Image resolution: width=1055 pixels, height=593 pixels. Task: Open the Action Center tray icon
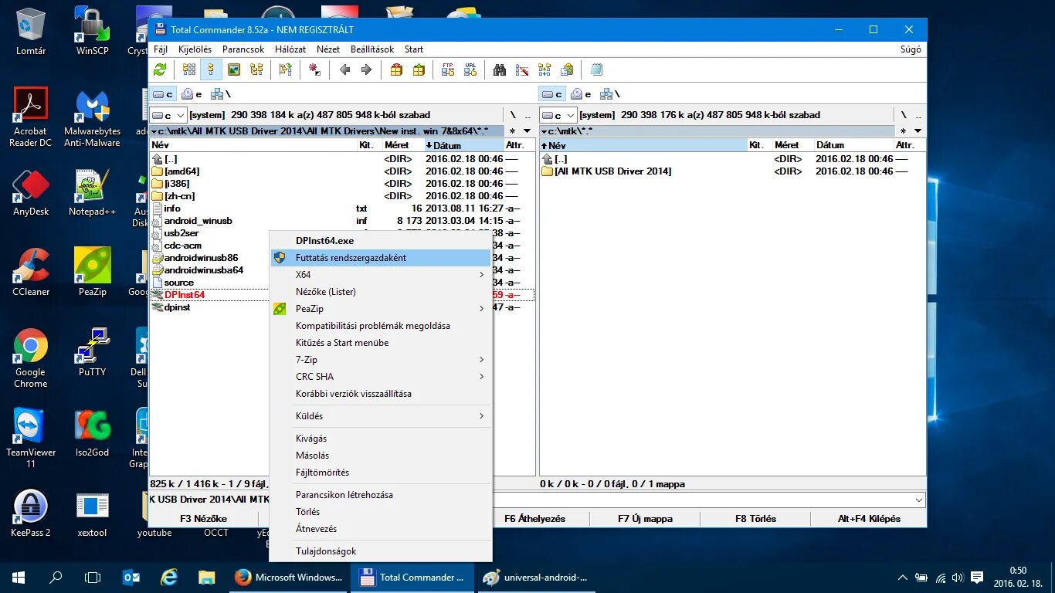tap(977, 577)
